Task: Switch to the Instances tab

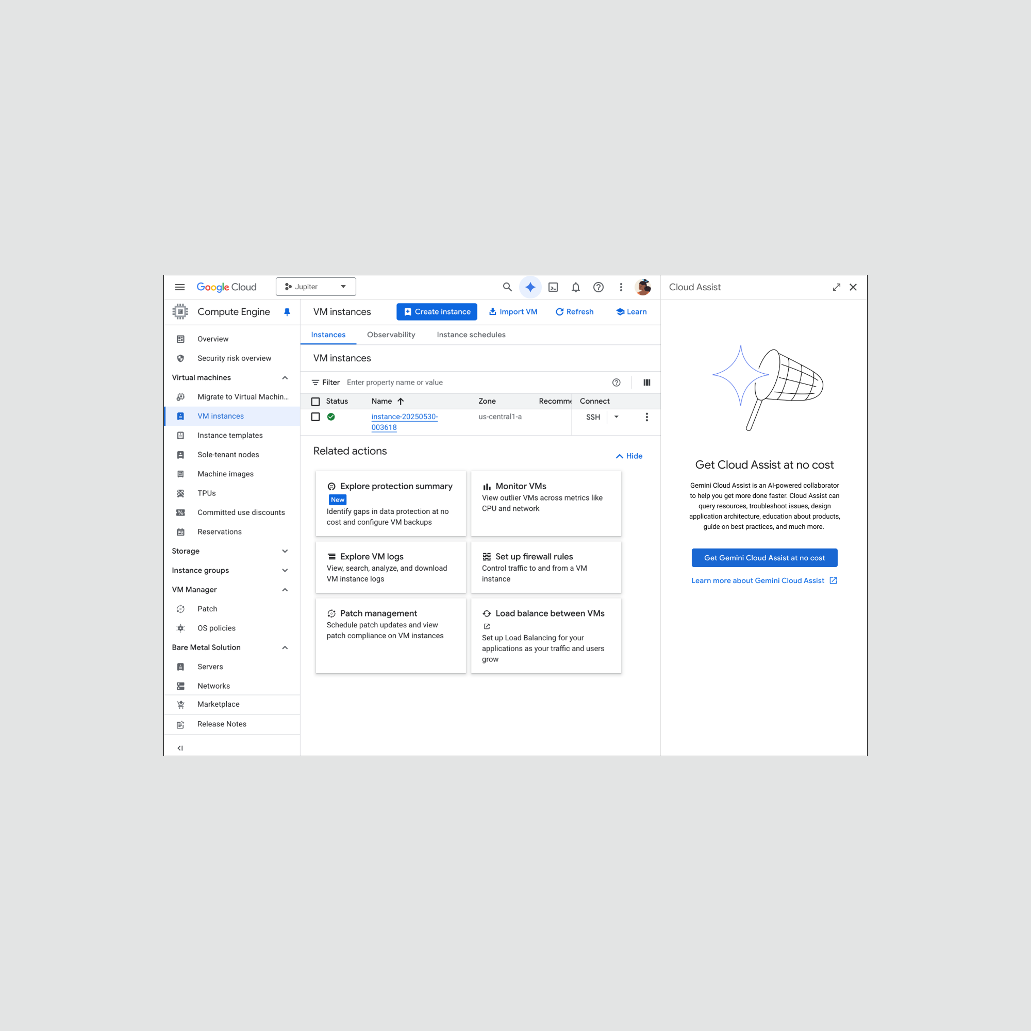Action: click(x=328, y=335)
